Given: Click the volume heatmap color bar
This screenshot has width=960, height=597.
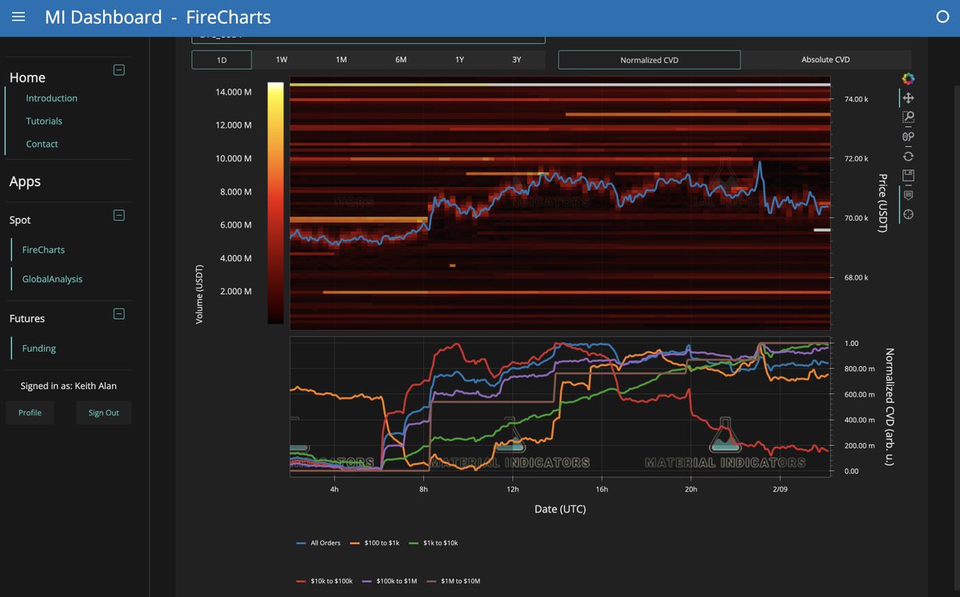Looking at the screenshot, I should [275, 203].
